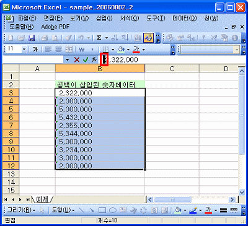Click the AutoSum sigma icon
Viewport: 248px width, 226px height.
[x=99, y=38]
